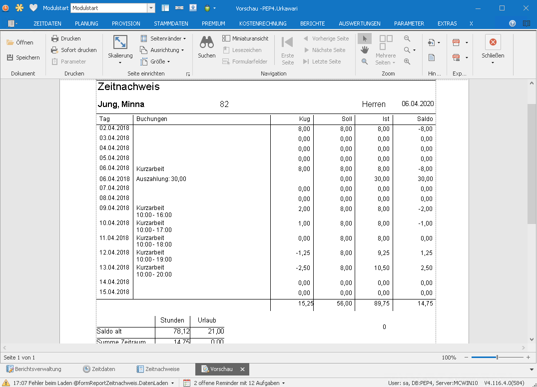Click the Öffnen button
The height and width of the screenshot is (387, 537).
[20, 42]
